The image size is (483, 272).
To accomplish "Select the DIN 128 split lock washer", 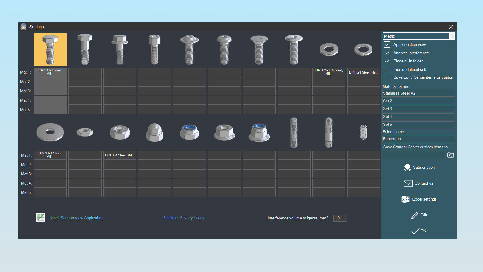I will coord(364,49).
